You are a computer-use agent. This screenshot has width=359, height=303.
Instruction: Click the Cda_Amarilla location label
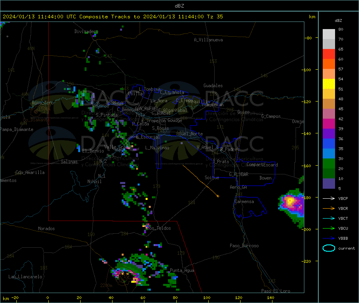pyautogui.click(x=30, y=172)
